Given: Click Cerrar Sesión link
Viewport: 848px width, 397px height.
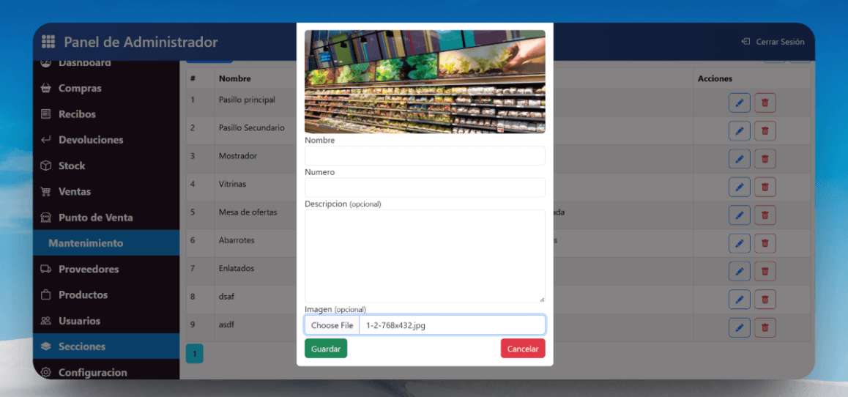Looking at the screenshot, I should [x=773, y=42].
